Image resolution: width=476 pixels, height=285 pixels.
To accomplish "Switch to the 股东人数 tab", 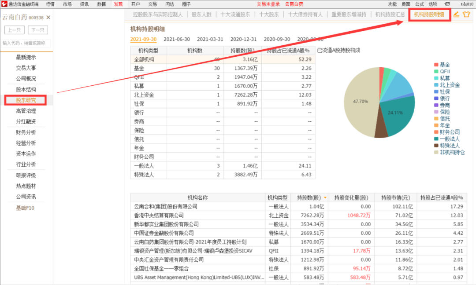I will point(201,15).
